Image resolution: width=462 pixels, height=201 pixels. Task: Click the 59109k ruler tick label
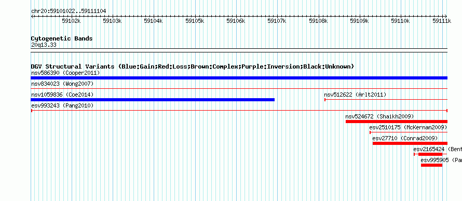point(359,21)
